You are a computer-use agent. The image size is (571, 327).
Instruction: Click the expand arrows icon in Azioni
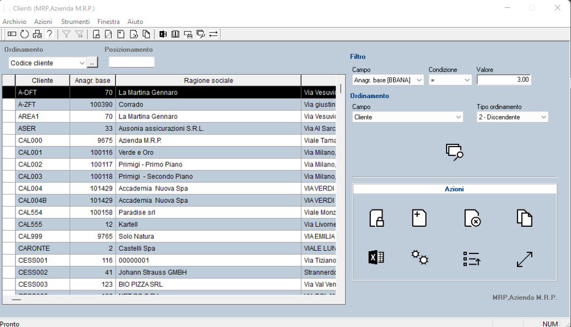524,258
